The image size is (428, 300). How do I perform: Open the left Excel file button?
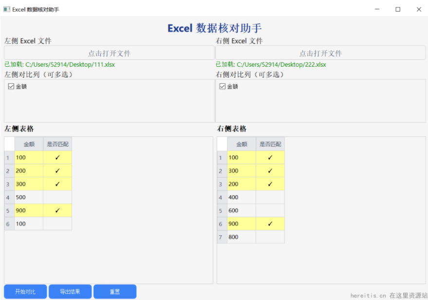pos(109,53)
